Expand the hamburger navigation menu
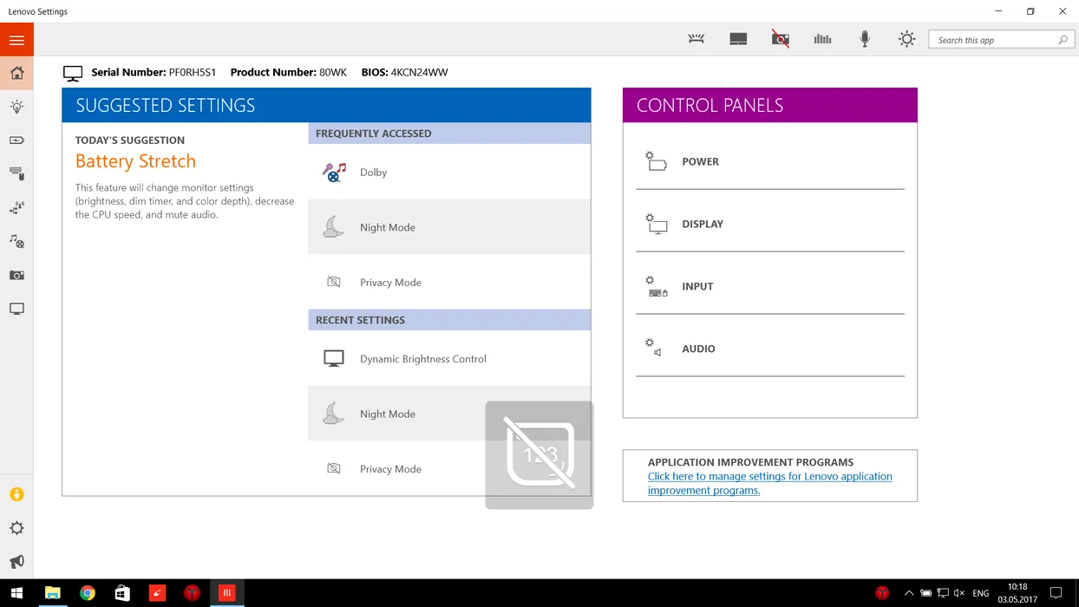1079x607 pixels. click(16, 40)
